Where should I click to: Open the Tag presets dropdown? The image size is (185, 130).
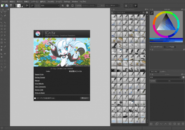tap(128, 12)
